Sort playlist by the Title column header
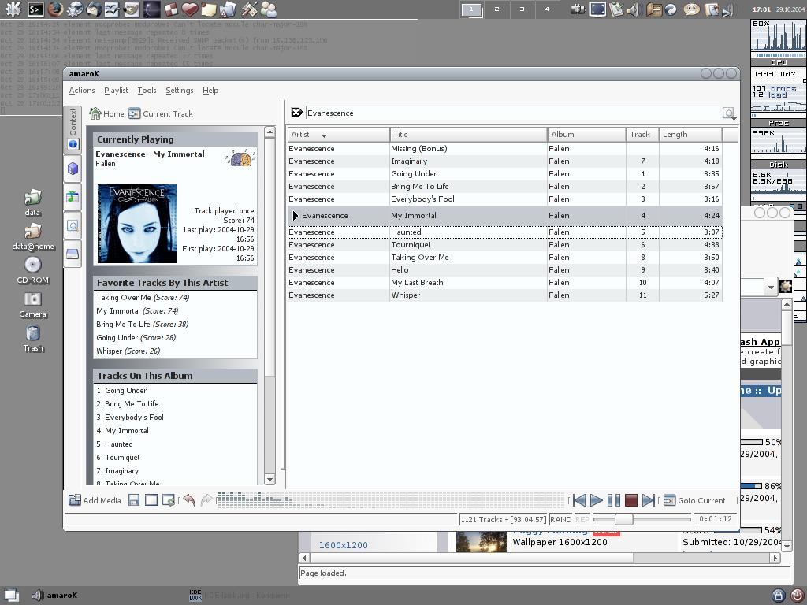Viewport: 807px width, 605px height. 468,134
